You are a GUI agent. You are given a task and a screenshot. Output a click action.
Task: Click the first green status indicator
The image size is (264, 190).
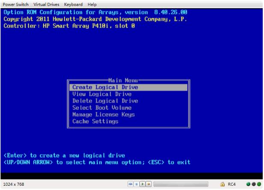pyautogui.click(x=248, y=184)
